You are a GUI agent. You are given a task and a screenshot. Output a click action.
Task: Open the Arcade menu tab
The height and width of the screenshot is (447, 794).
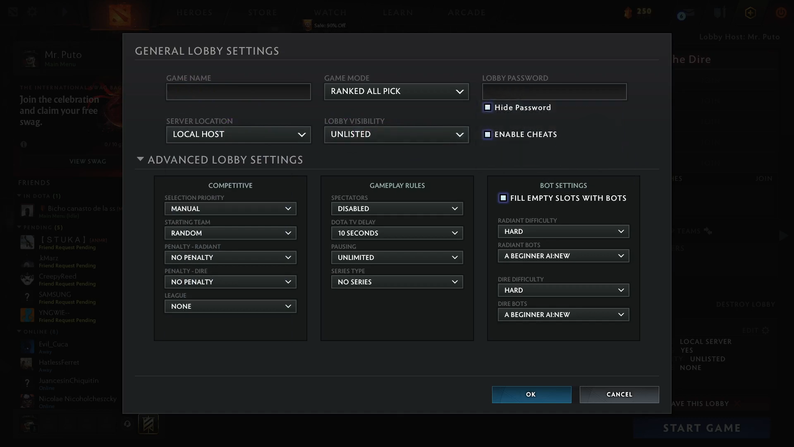[466, 12]
